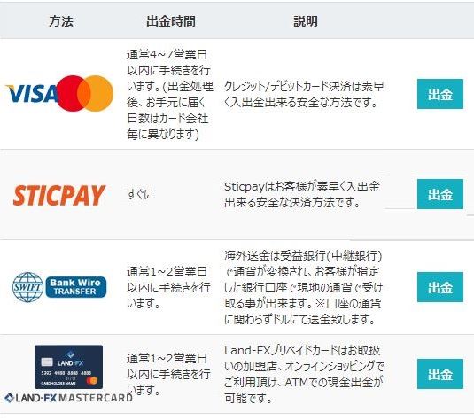Withdraw via Land-FX prepaid card 出金 button
Image resolution: width=474 pixels, height=420 pixels.
pos(440,374)
